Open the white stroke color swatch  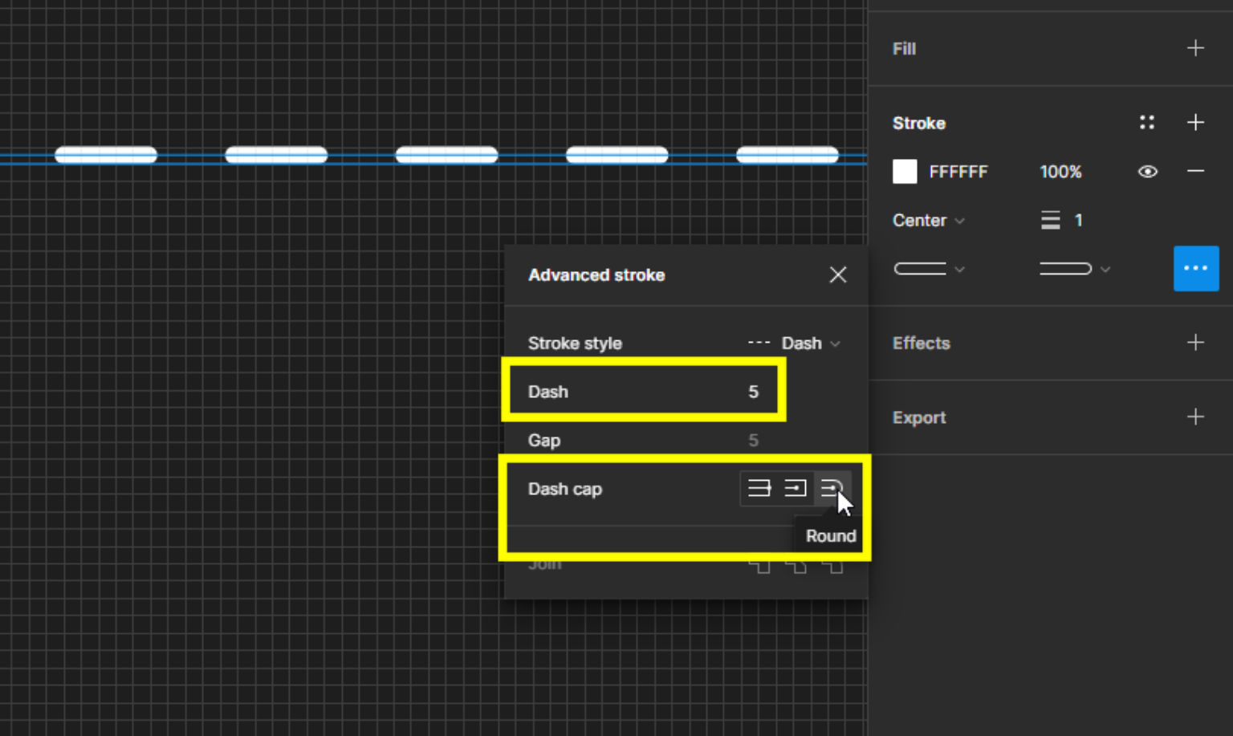904,171
